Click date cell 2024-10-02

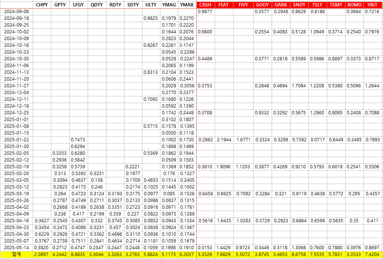point(16,32)
